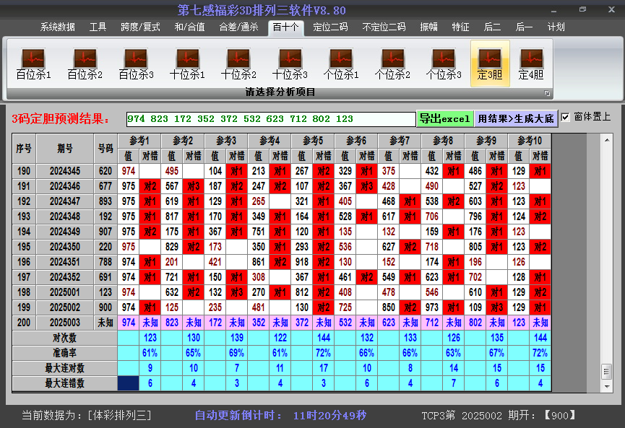This screenshot has width=625, height=428.
Task: Select the 百位杀1 analysis icon
Action: pyautogui.click(x=33, y=64)
